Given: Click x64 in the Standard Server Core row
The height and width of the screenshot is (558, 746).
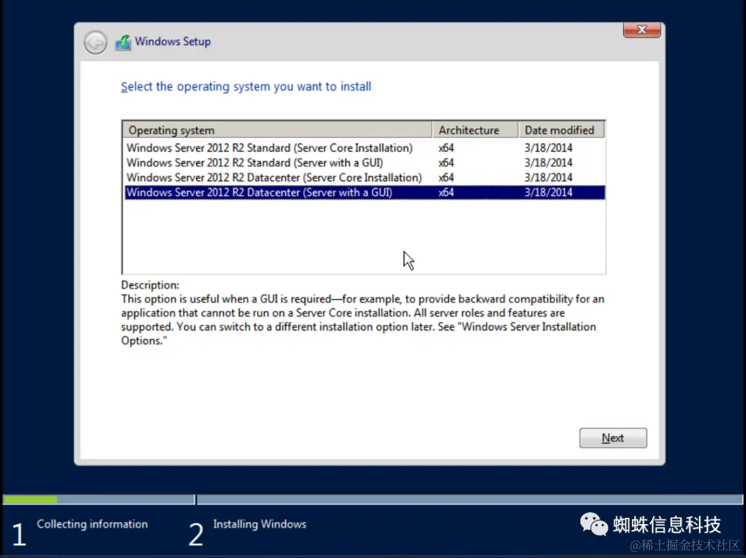Looking at the screenshot, I should tap(446, 148).
